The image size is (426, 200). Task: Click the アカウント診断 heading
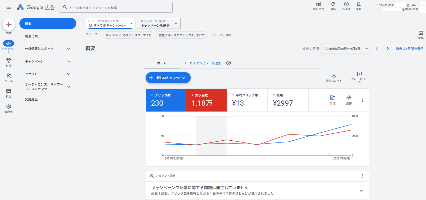165,176
